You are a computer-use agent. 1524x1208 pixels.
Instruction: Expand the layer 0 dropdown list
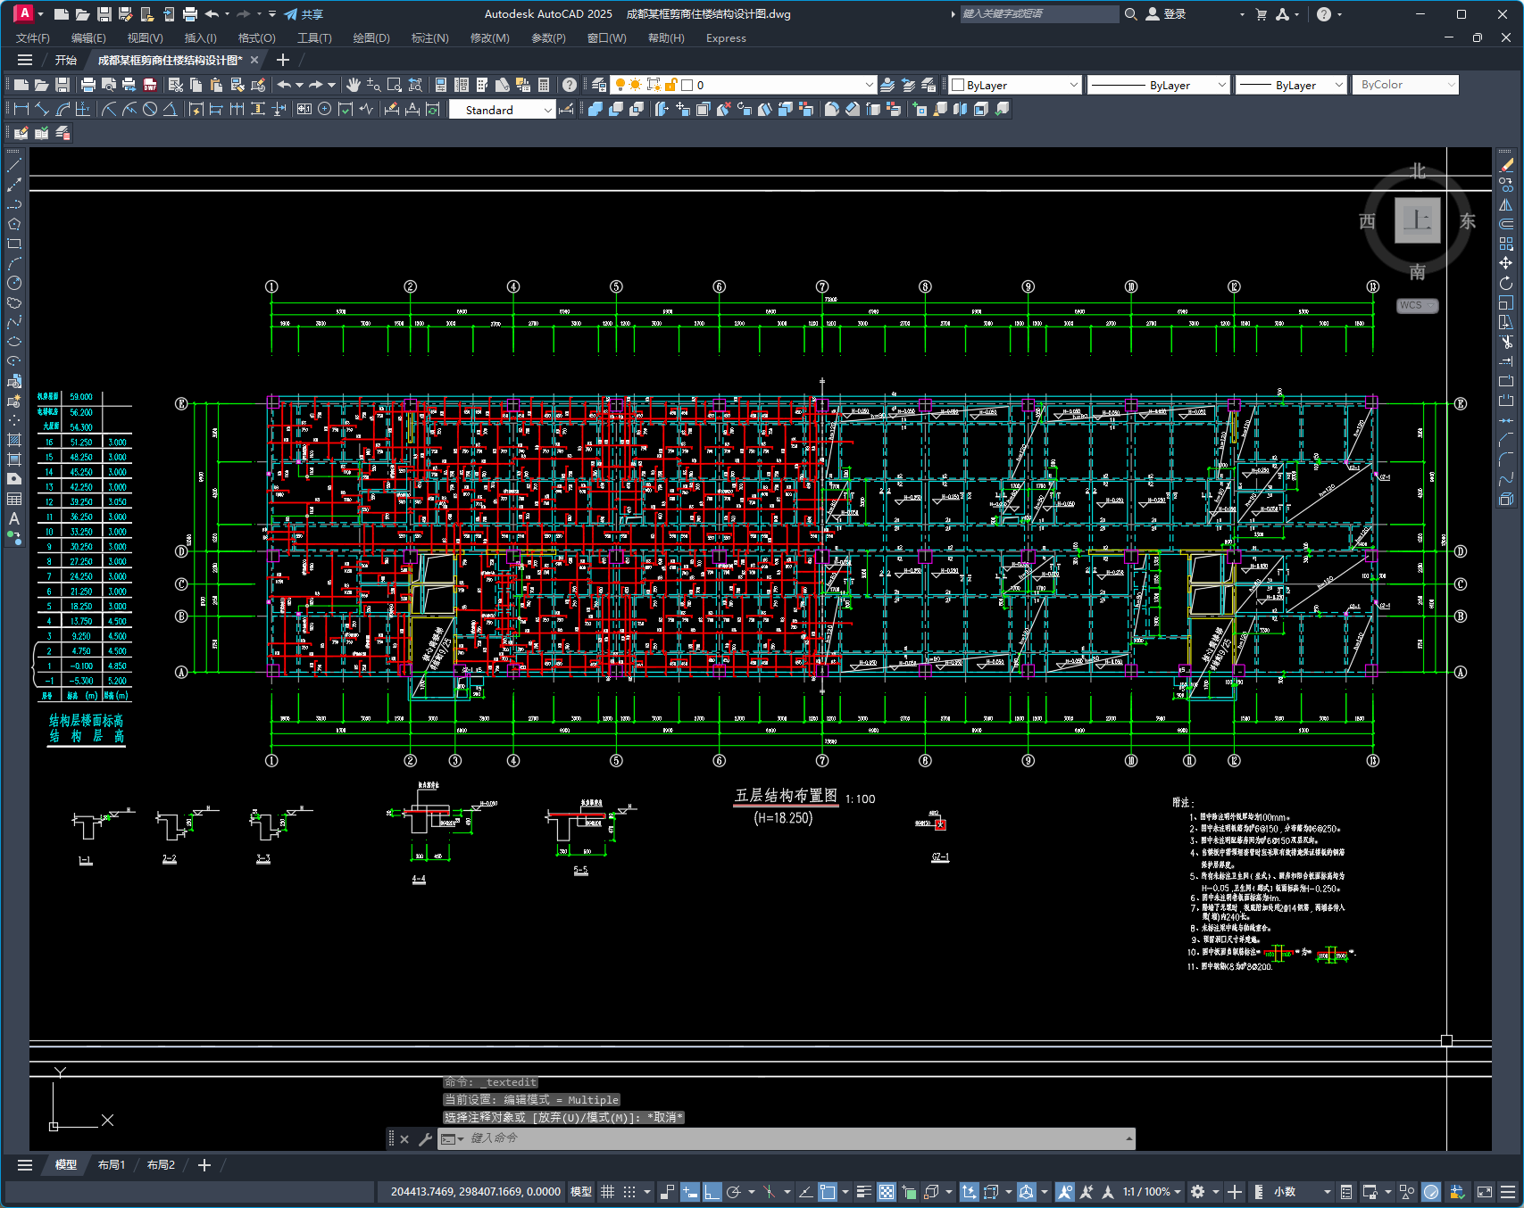pos(869,85)
